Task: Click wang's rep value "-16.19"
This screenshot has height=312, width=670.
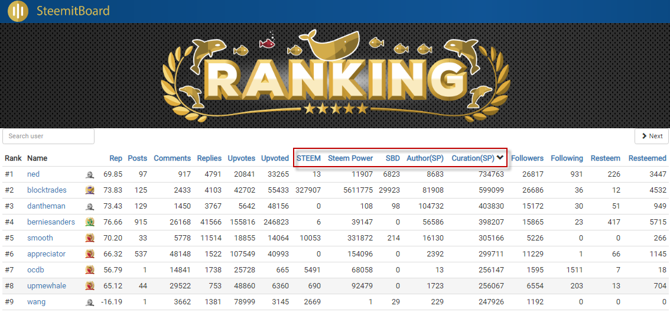Action: (x=112, y=302)
